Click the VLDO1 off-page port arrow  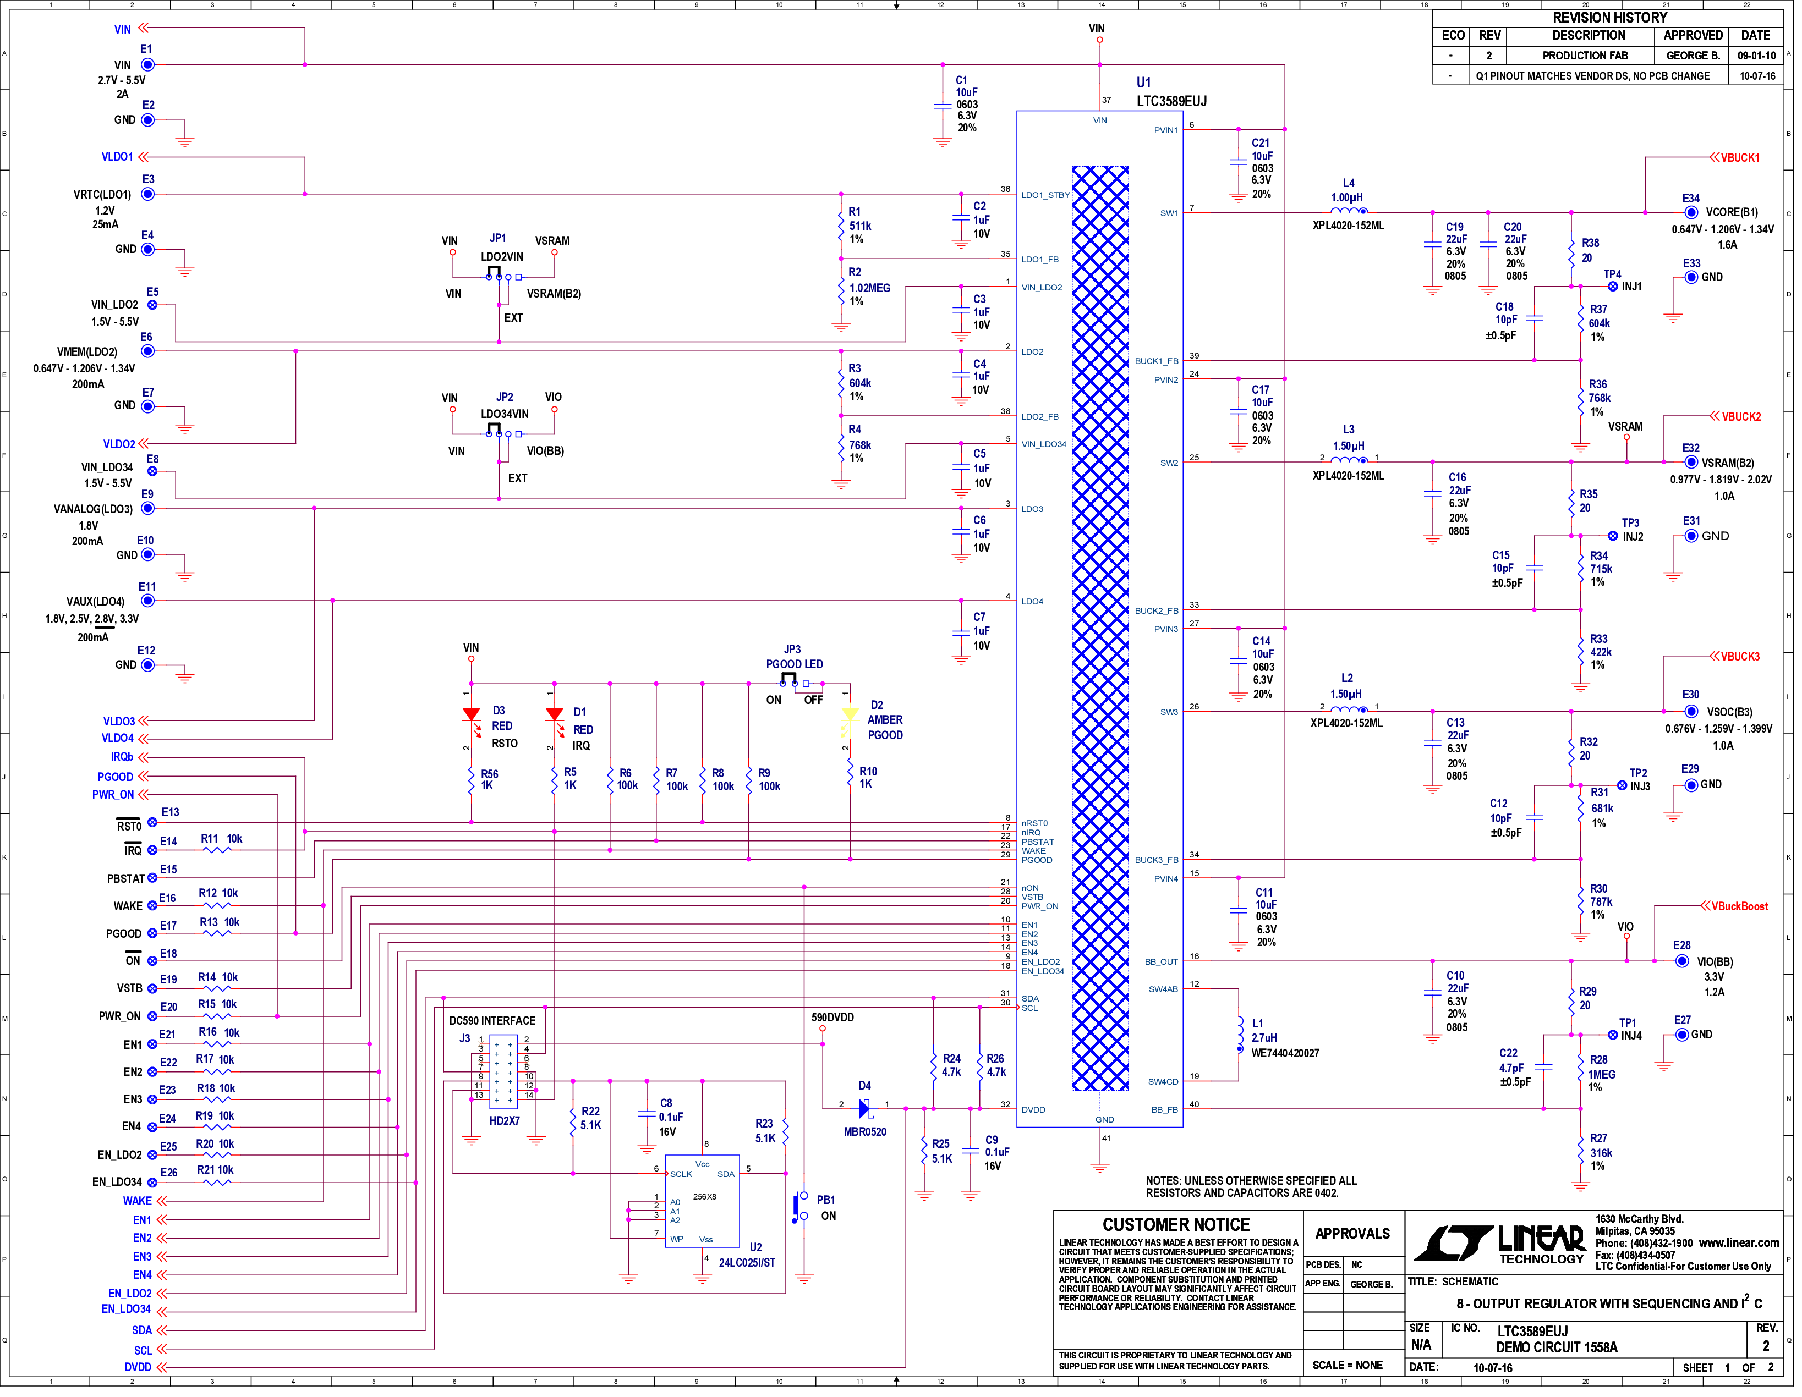point(143,157)
